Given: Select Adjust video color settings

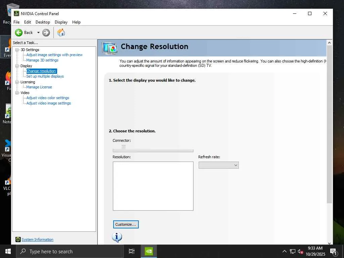Looking at the screenshot, I should click(x=48, y=98).
